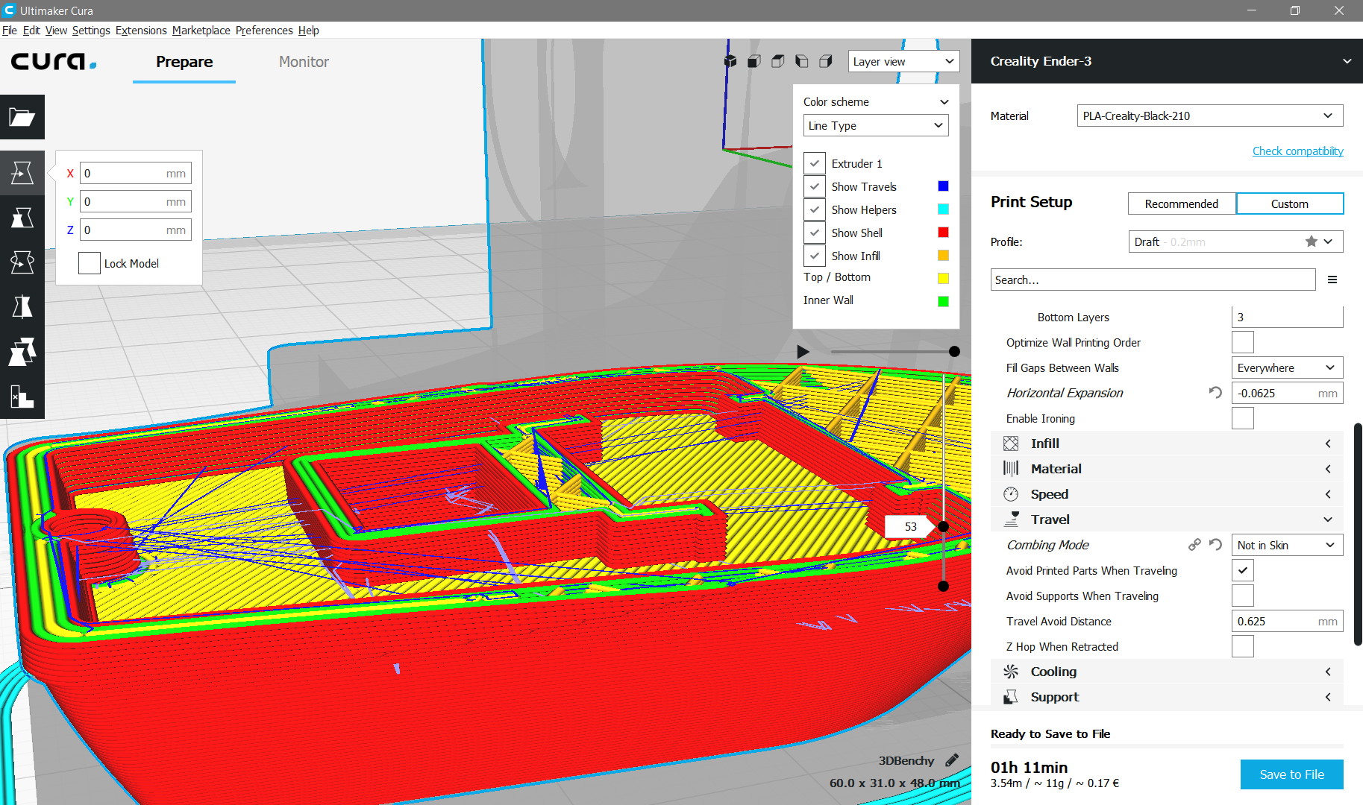Activate the Support Blocker tool
1363x805 pixels.
[x=22, y=397]
